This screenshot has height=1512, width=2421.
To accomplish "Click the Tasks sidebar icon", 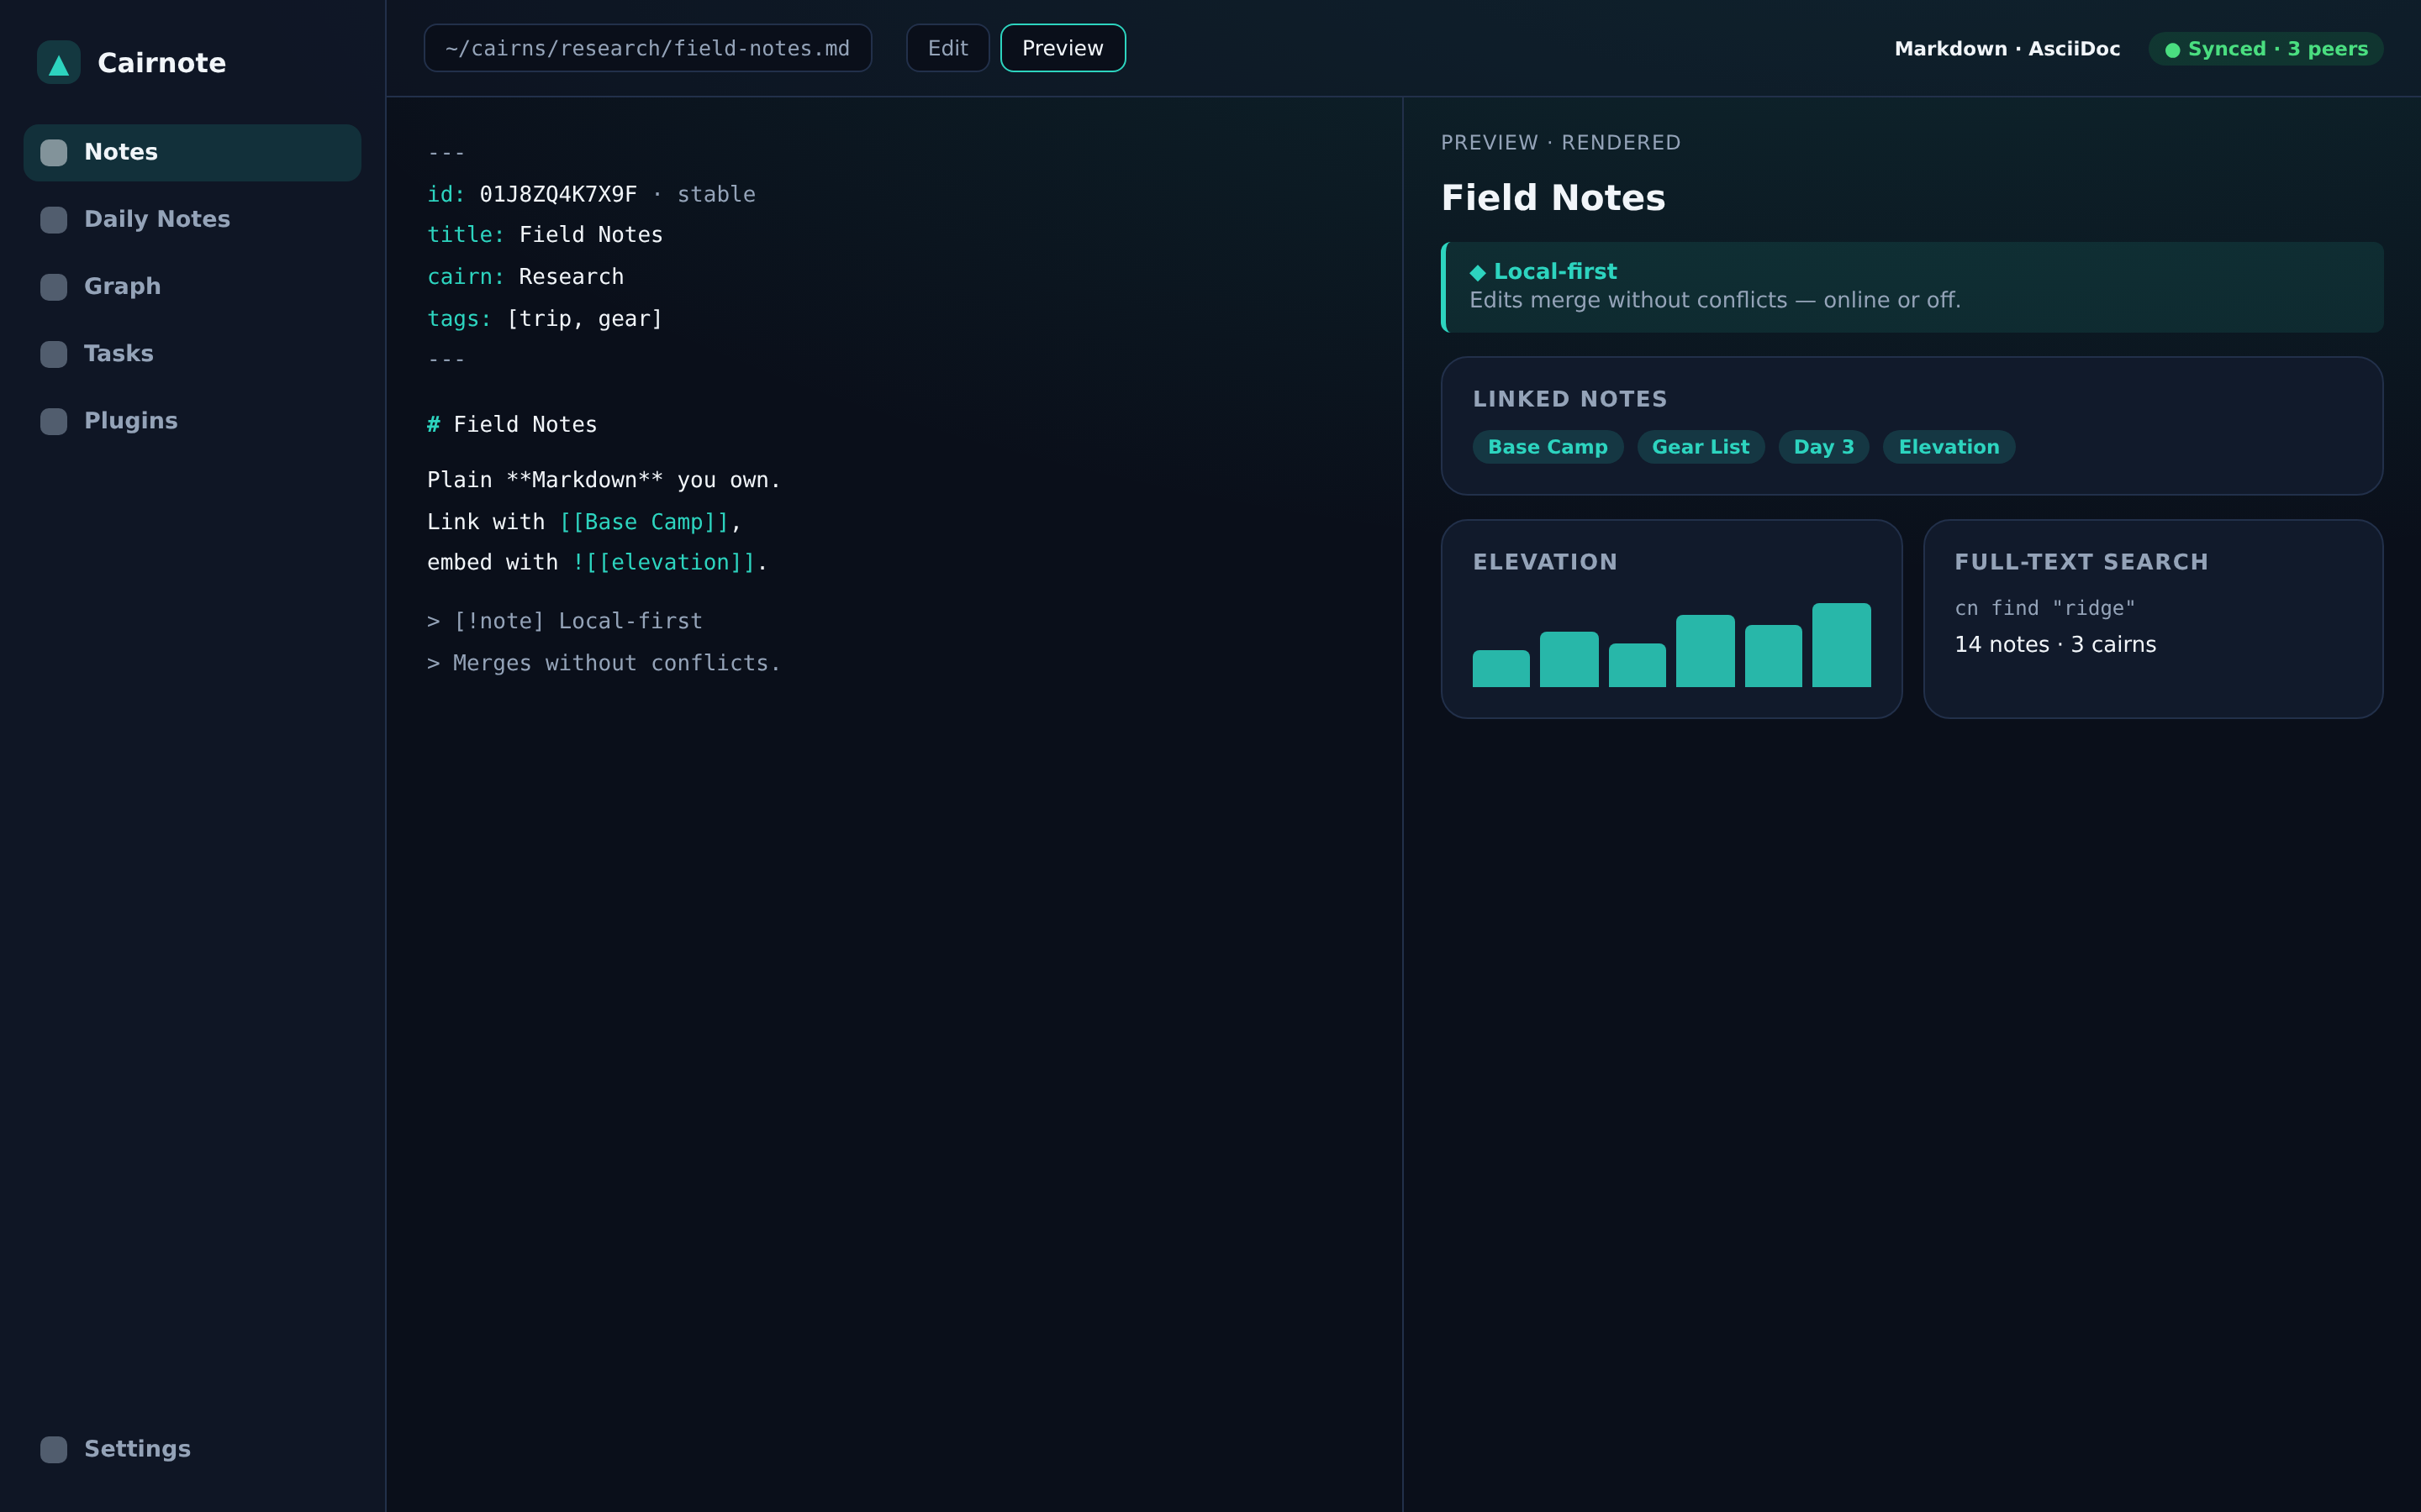I will [54, 354].
